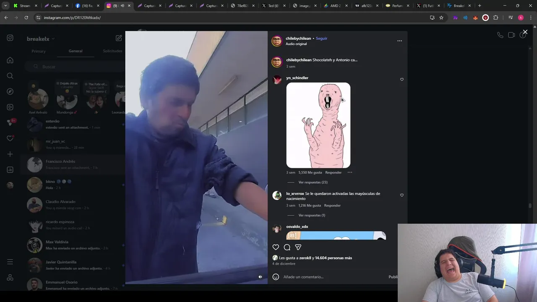Like lo_xrvrrox's comment
Viewport: 537px width, 302px height.
tap(401, 195)
